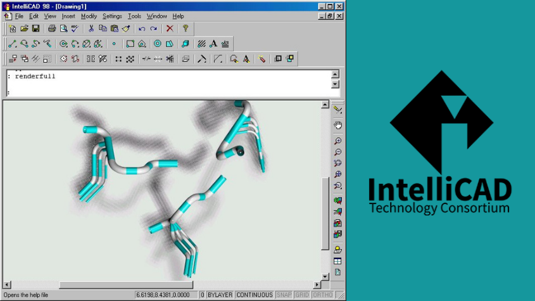Viewport: 535px width, 301px height.
Task: Select the Hatch tool
Action: click(201, 44)
